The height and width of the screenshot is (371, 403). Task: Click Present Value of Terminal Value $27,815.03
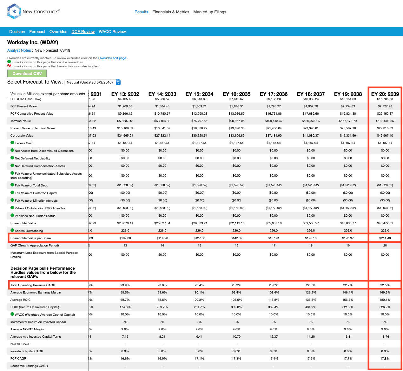coord(385,128)
